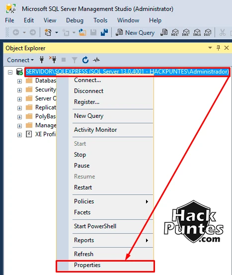Choose Properties in the context menu

[x=105, y=265]
